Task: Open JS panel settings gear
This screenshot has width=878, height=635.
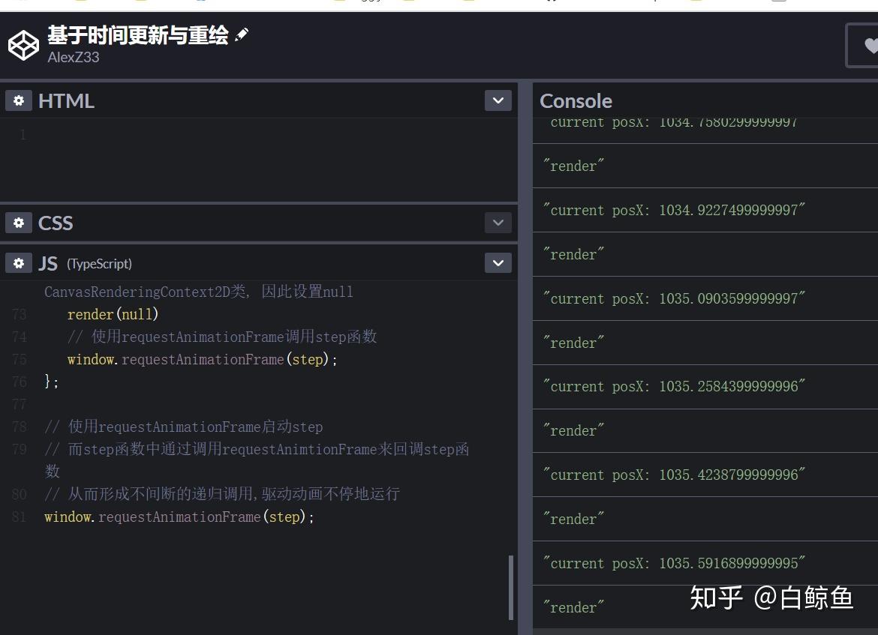Action: pos(19,263)
